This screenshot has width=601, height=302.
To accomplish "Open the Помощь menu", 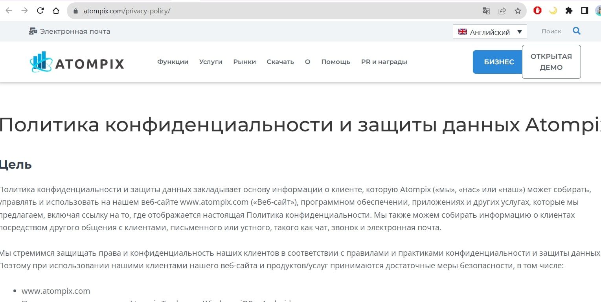I will (x=336, y=62).
